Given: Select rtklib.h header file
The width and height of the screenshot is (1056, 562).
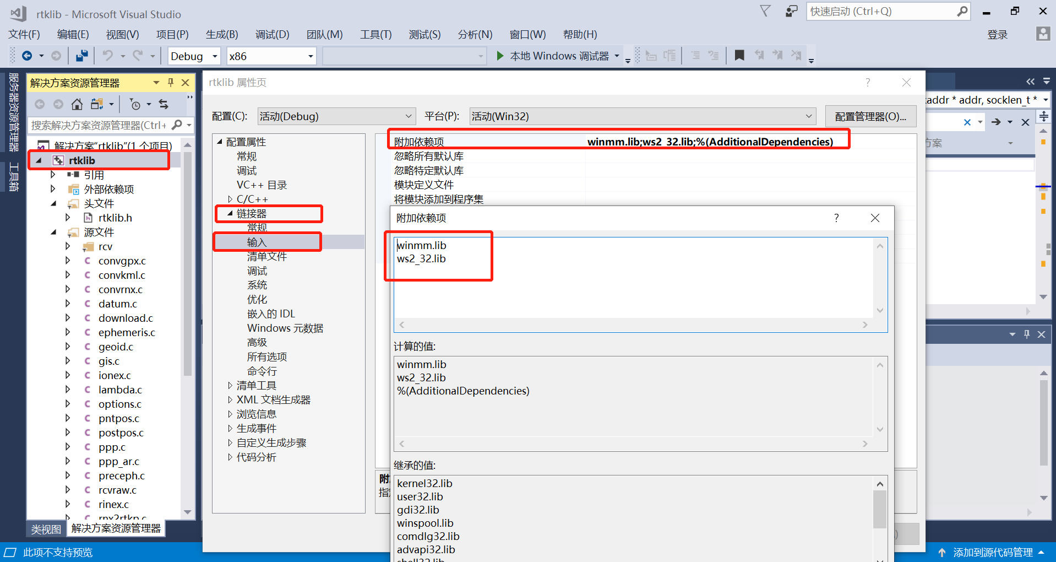Looking at the screenshot, I should [x=115, y=218].
